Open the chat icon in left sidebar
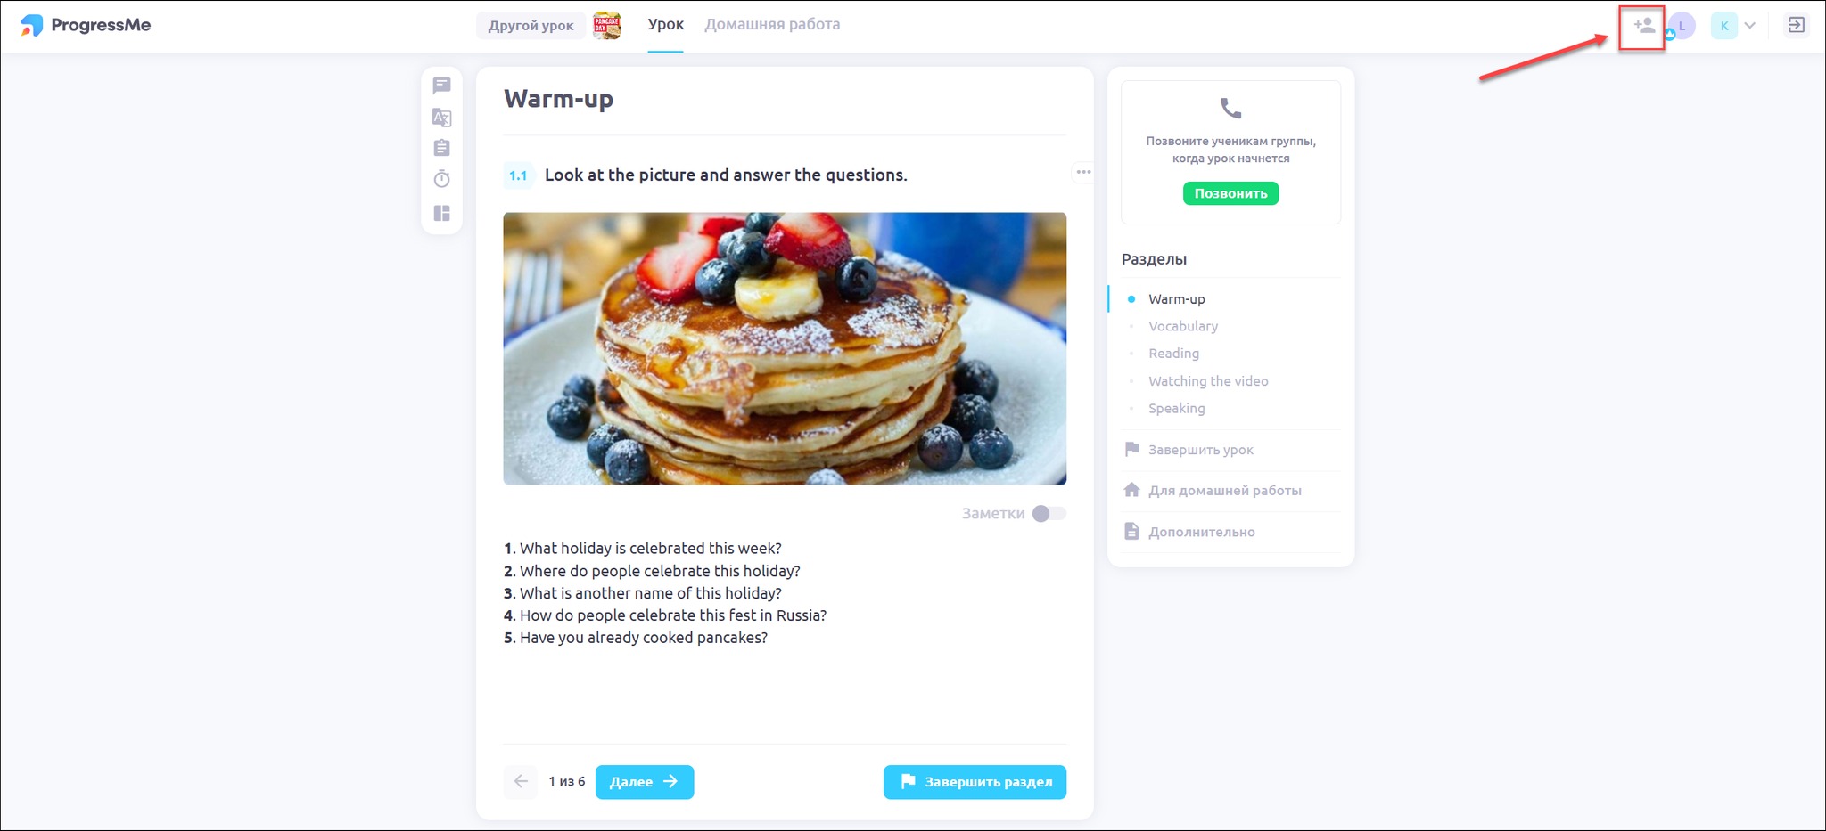 [x=441, y=86]
